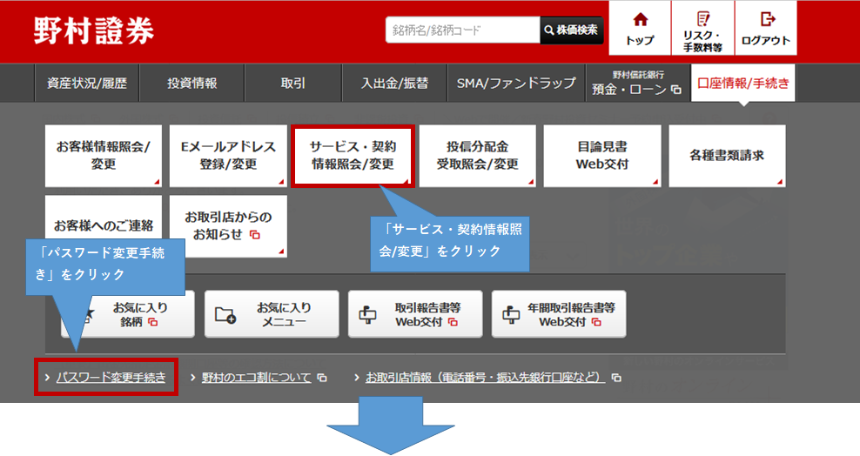This screenshot has height=456, width=860.
Task: Click the magnifier 株価検索 button
Action: point(572,30)
